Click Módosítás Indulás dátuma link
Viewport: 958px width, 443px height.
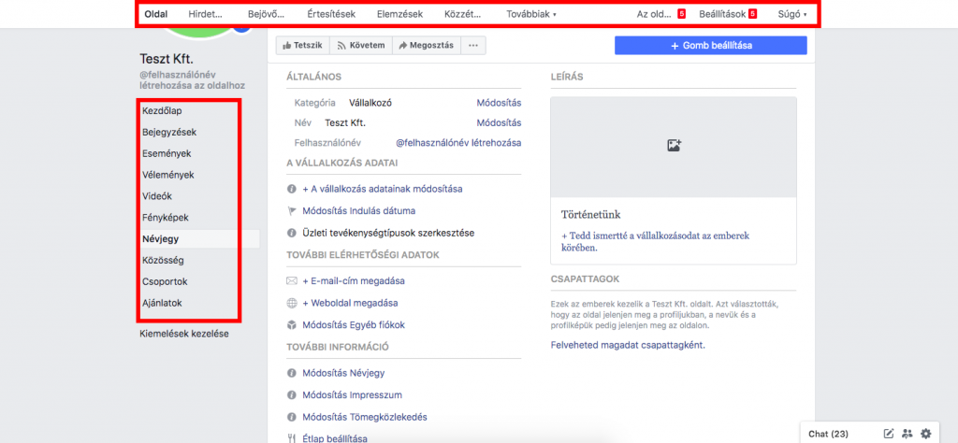pyautogui.click(x=358, y=211)
